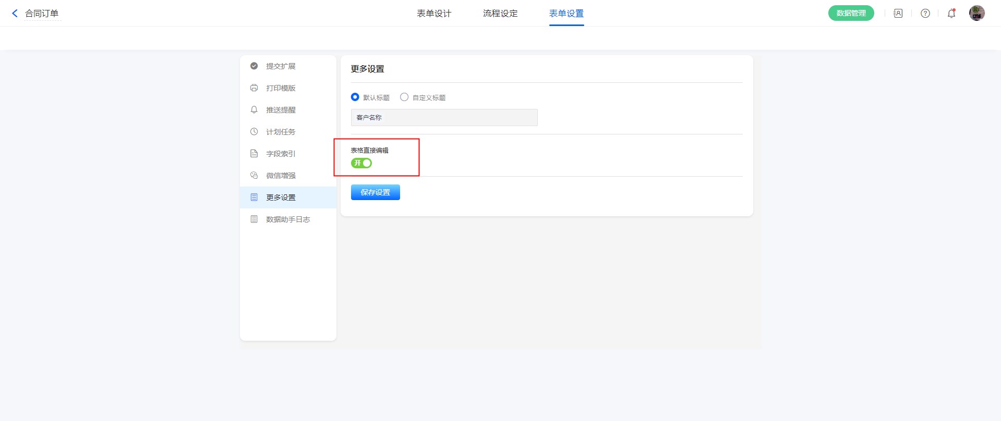Click the back arrow beside 合同订单

15,14
